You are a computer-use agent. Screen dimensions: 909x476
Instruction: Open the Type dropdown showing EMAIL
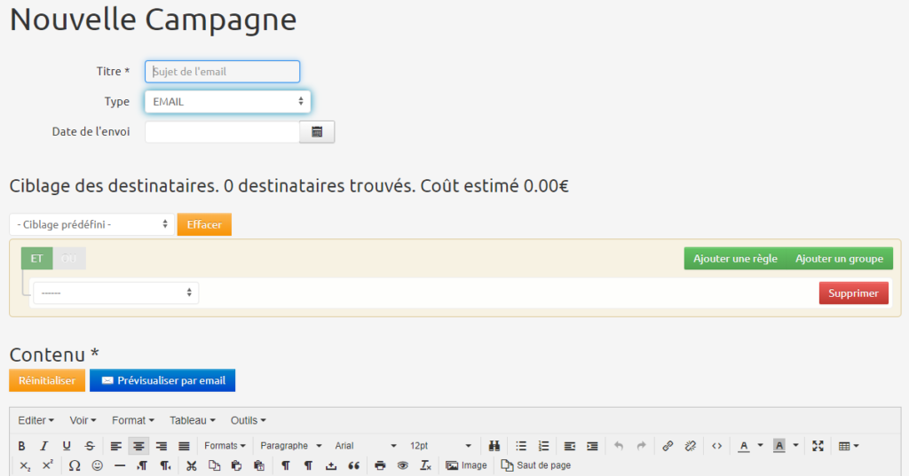pos(227,102)
